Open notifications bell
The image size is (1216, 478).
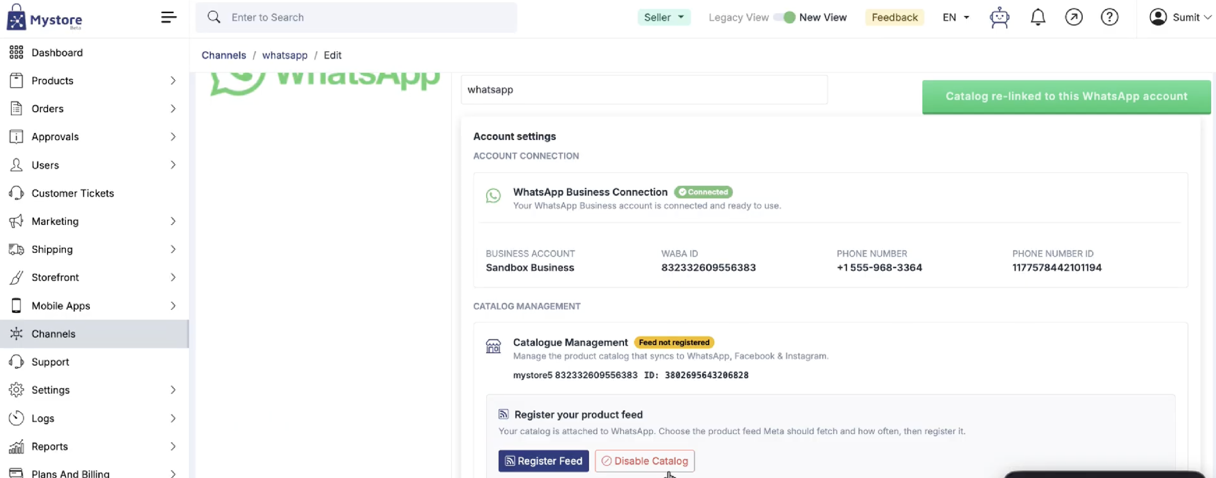(1038, 17)
